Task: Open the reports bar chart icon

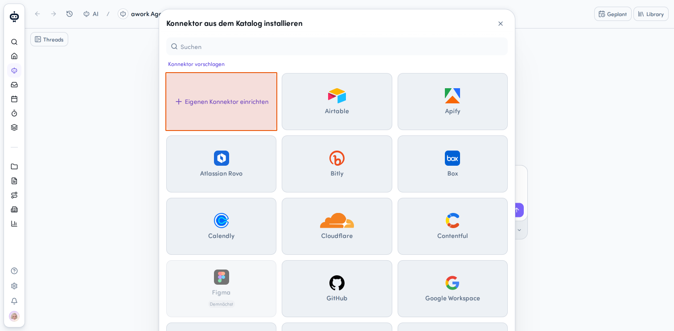Action: 14,224
